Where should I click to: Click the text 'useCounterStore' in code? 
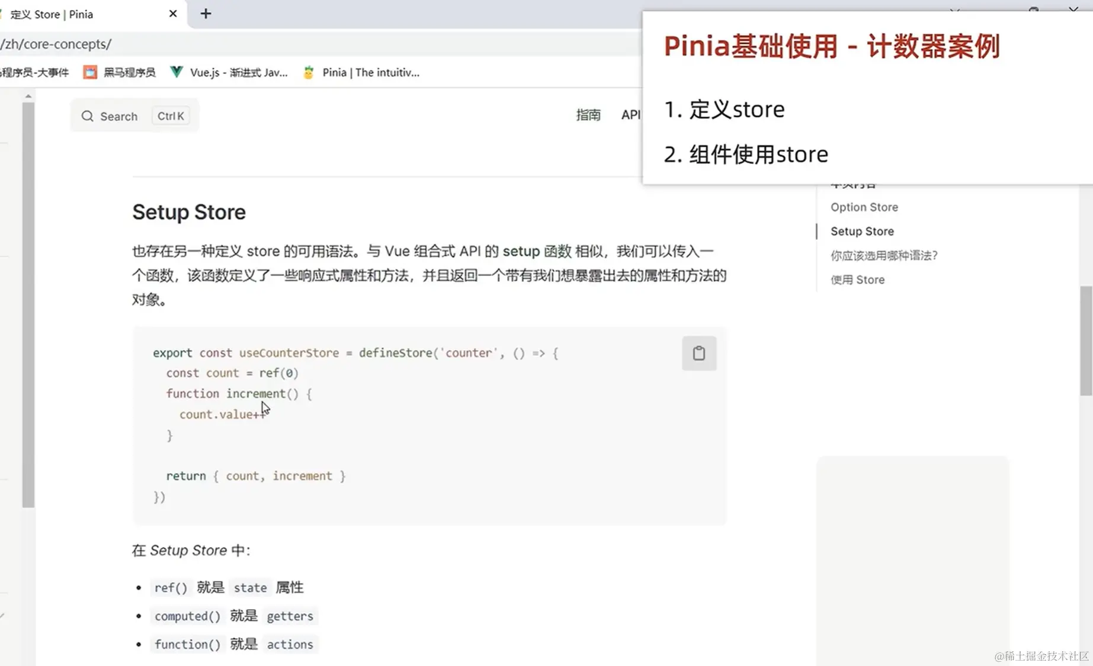click(x=289, y=353)
